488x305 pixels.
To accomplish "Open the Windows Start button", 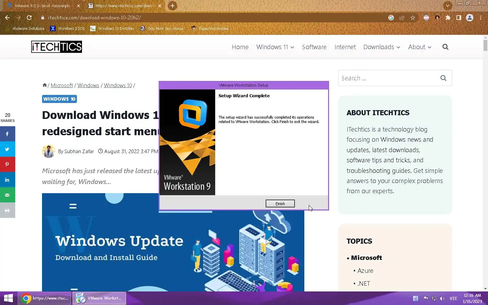I will coord(8,298).
